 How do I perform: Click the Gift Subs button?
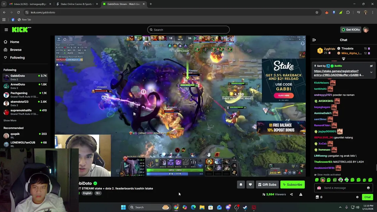click(267, 185)
